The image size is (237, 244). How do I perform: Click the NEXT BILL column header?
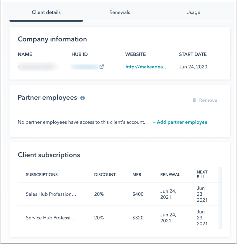(x=202, y=174)
